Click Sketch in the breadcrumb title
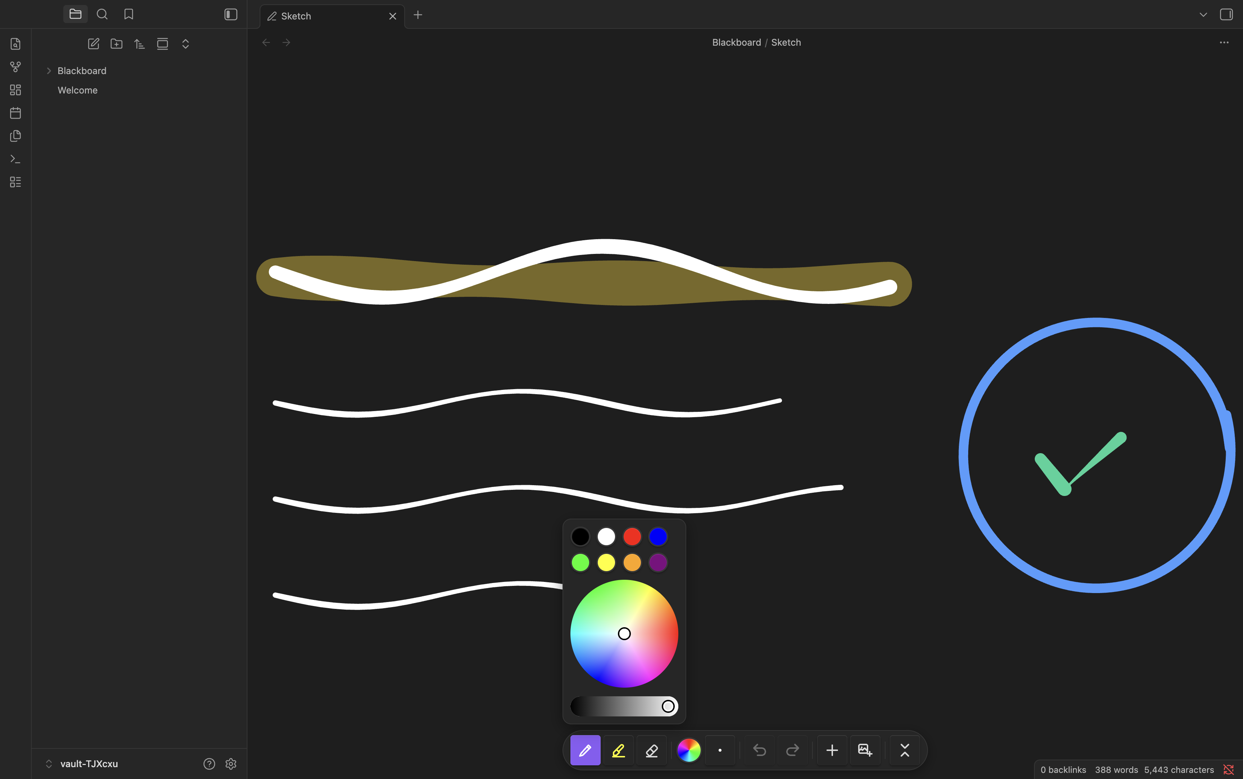Screen dimensions: 1243x779 click(786, 42)
